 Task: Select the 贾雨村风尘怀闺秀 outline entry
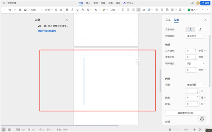click(x=47, y=31)
